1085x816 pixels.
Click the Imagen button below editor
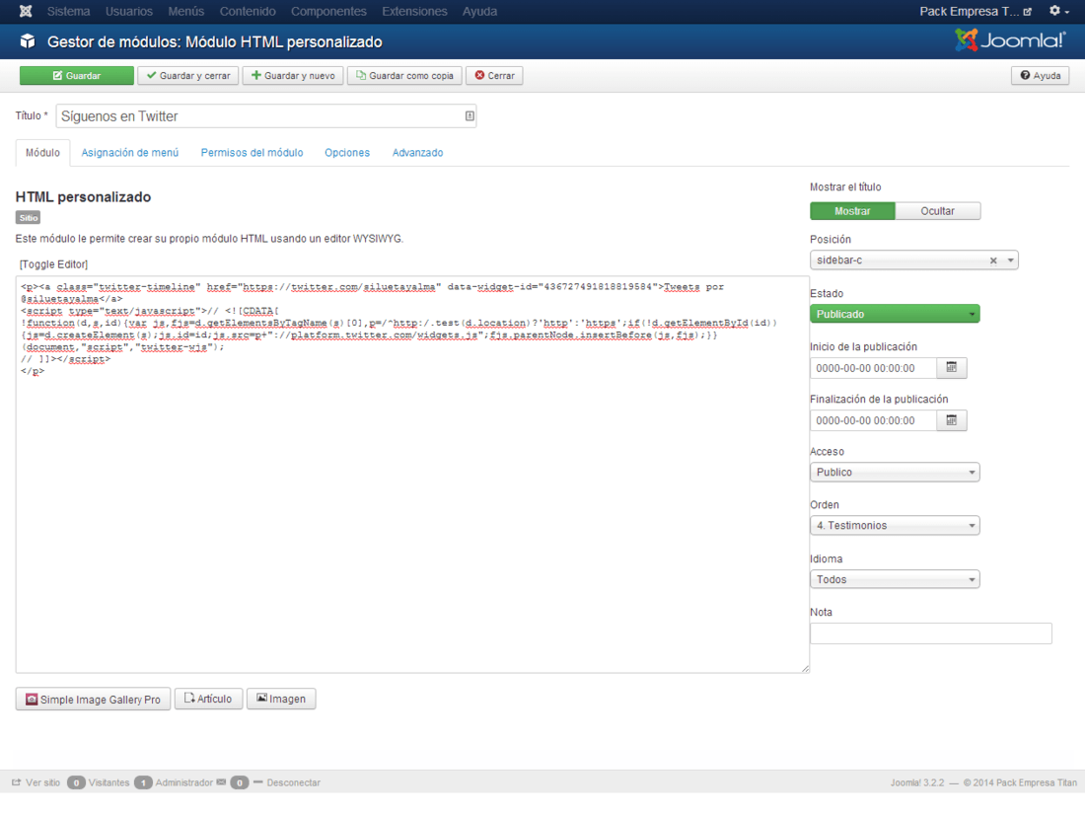click(281, 699)
